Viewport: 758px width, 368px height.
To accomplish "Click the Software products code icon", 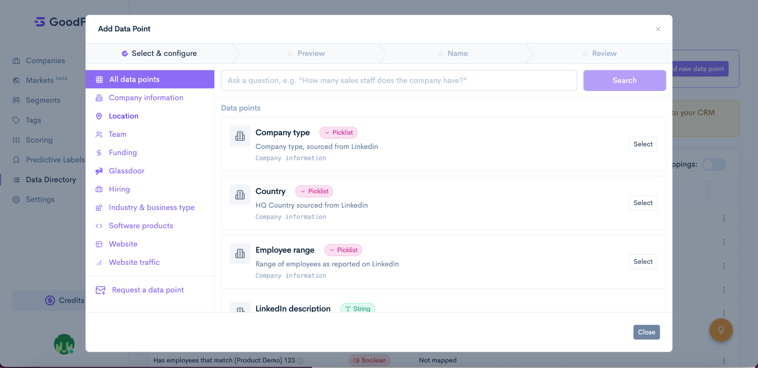I will (x=99, y=226).
